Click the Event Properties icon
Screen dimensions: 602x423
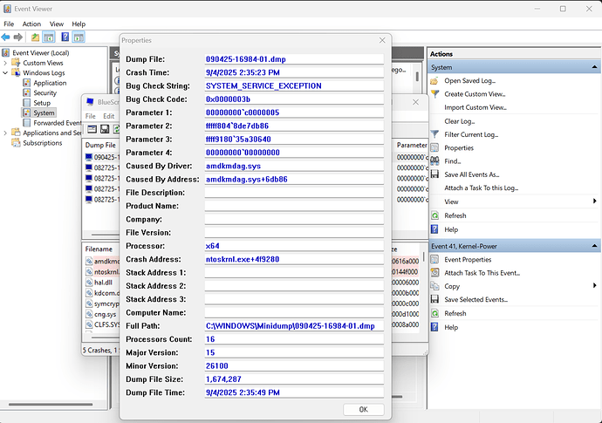click(x=434, y=260)
